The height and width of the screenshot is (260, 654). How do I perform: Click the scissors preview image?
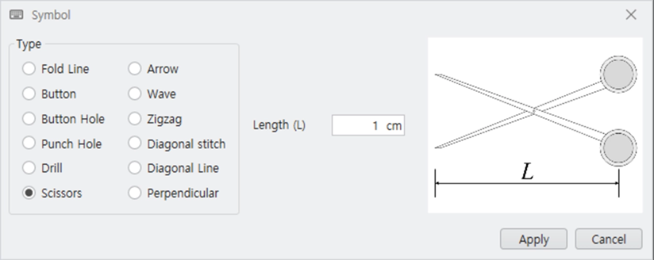click(x=535, y=125)
